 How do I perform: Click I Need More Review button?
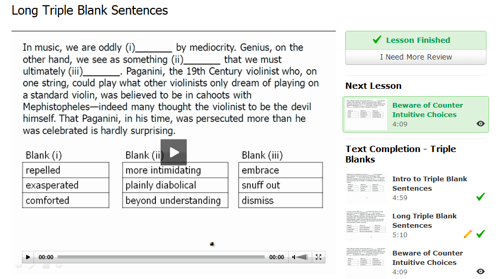tap(416, 57)
